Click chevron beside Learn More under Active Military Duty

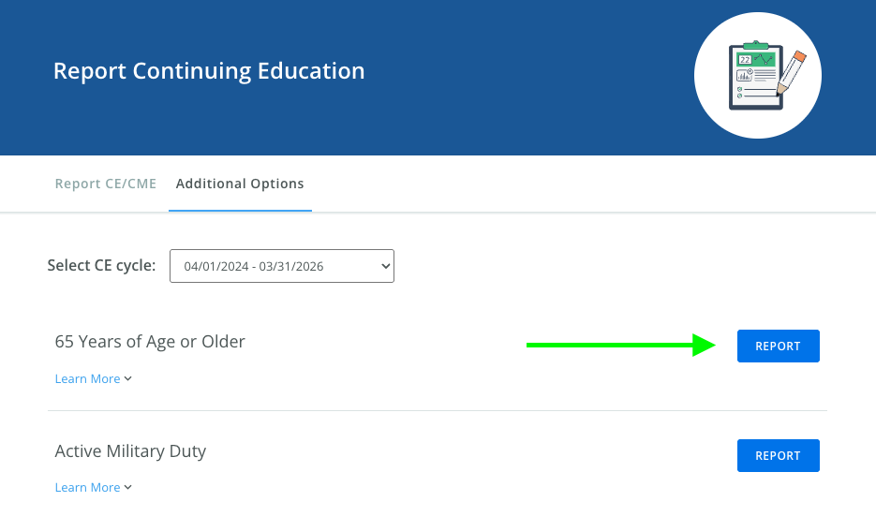tap(128, 488)
